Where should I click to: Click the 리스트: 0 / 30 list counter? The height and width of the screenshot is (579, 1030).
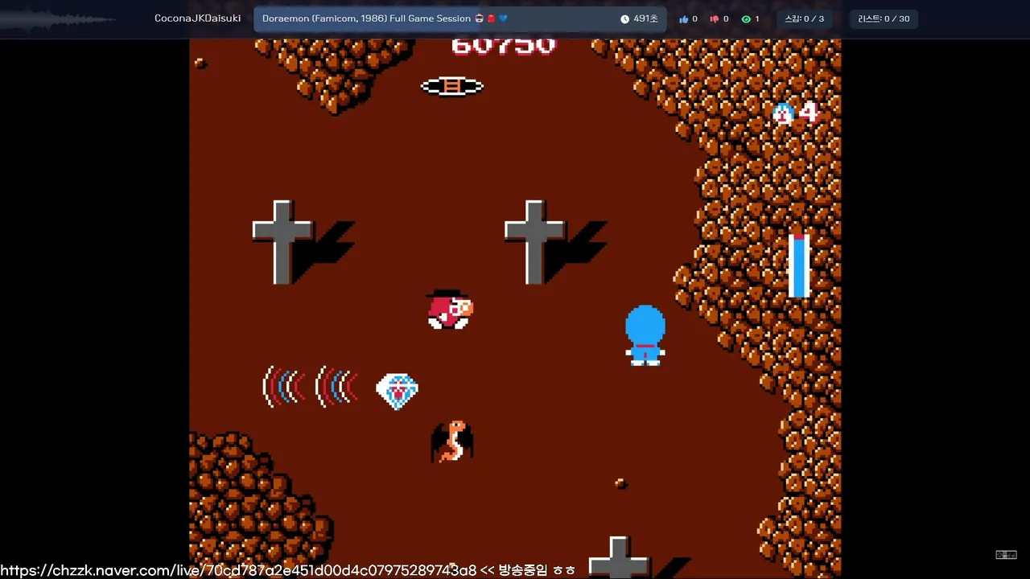(x=884, y=18)
